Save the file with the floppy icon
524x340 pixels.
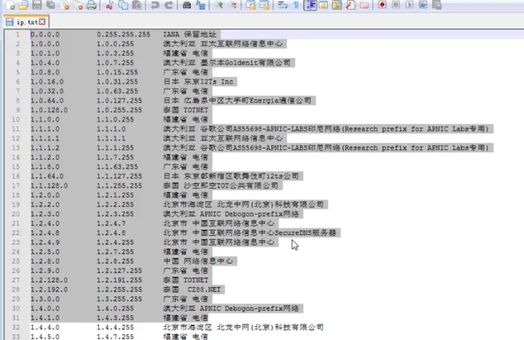click(x=36, y=5)
